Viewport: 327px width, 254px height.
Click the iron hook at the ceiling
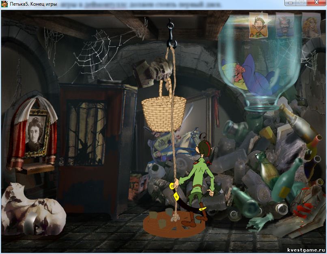[x=172, y=33]
